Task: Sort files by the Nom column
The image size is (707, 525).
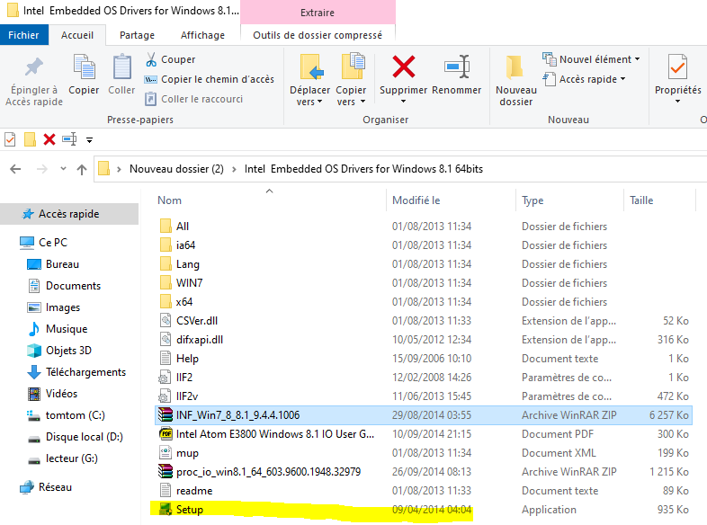Action: [169, 200]
